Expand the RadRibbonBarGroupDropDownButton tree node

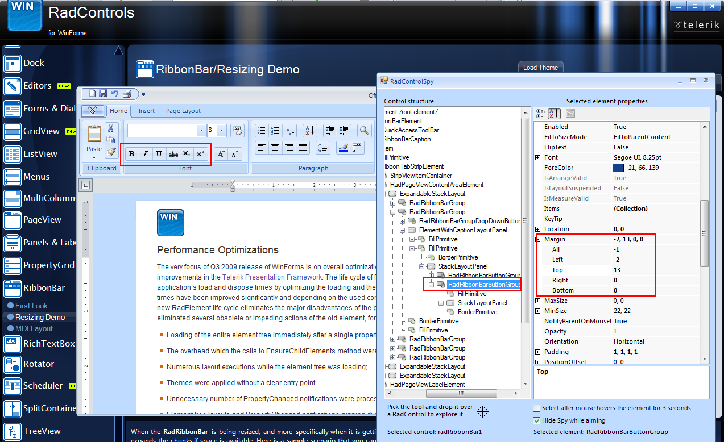click(402, 221)
